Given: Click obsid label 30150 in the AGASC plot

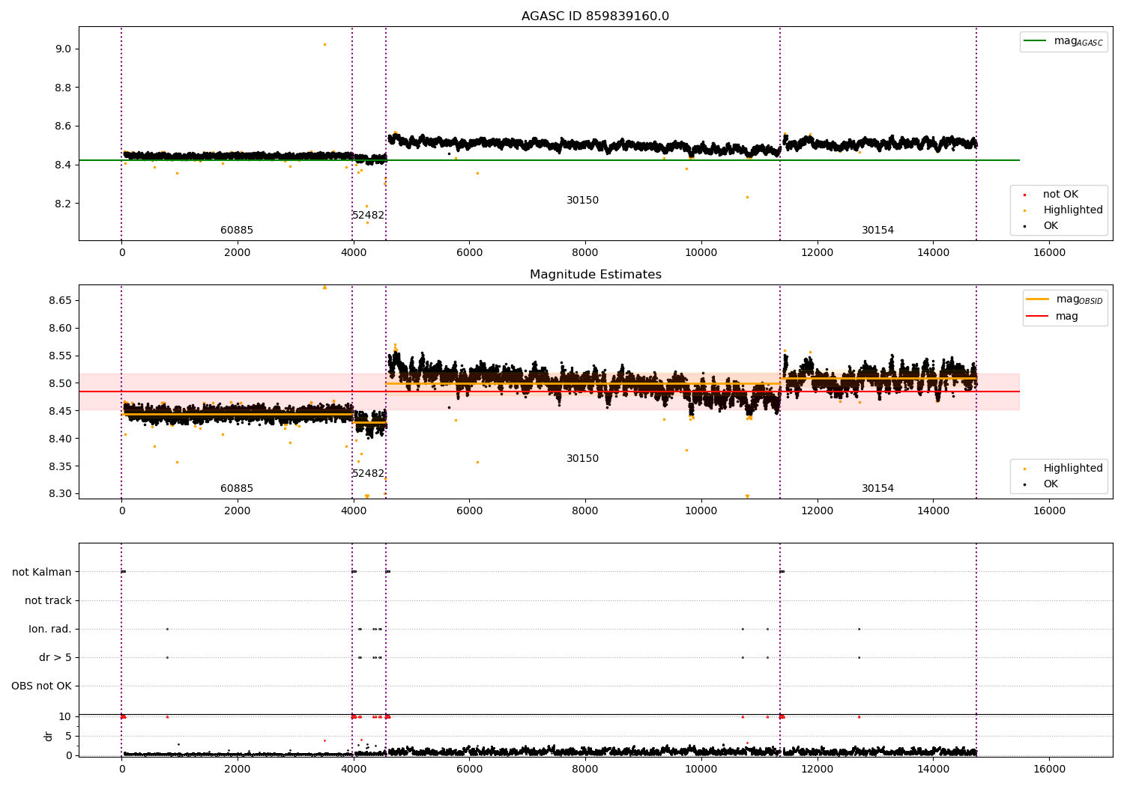Looking at the screenshot, I should point(582,201).
